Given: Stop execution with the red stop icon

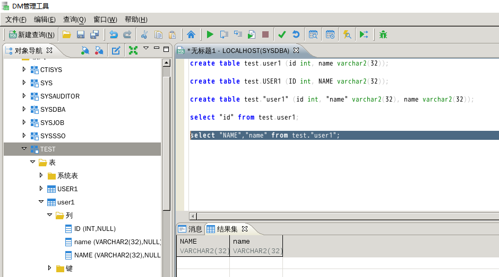Looking at the screenshot, I should (265, 34).
